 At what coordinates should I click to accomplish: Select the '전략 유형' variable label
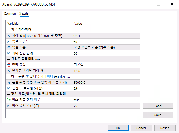point(19,65)
